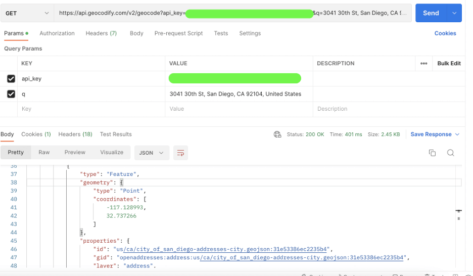This screenshot has height=276, width=473.
Task: Expand the Send button dropdown arrow
Action: pyautogui.click(x=454, y=13)
